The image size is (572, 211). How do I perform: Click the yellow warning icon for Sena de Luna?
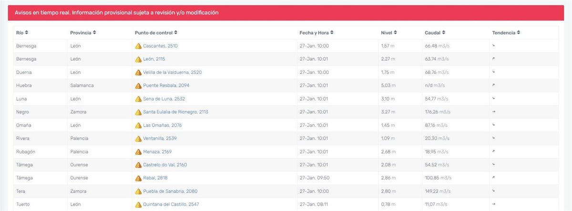(138, 99)
